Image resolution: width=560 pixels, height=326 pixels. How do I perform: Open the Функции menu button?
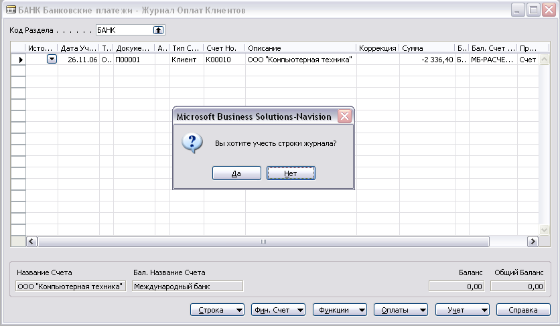[340, 310]
